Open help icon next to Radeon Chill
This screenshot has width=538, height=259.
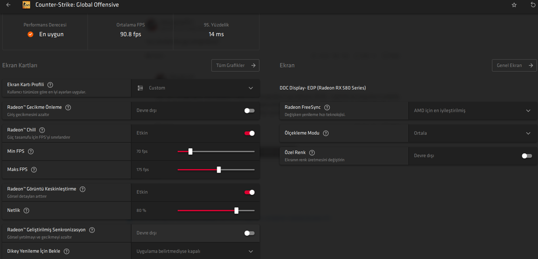click(x=42, y=130)
